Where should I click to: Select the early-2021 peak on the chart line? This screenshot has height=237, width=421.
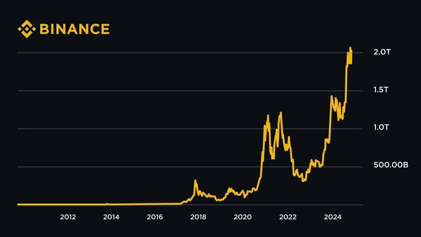coord(268,116)
